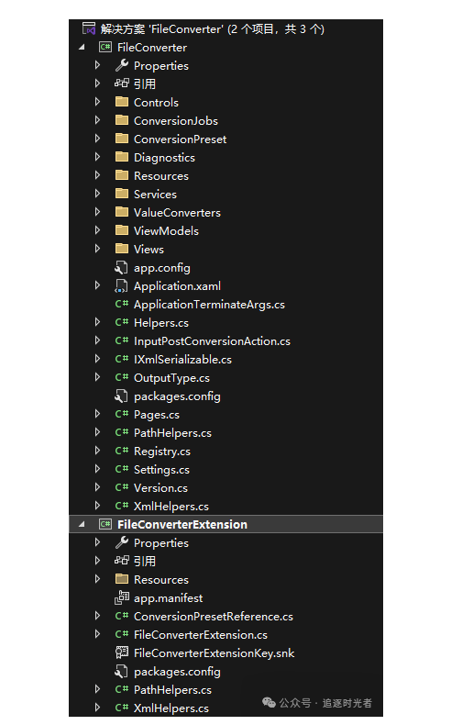Expand the IXmlSerializable.cs node
473x725 pixels.
[97, 359]
